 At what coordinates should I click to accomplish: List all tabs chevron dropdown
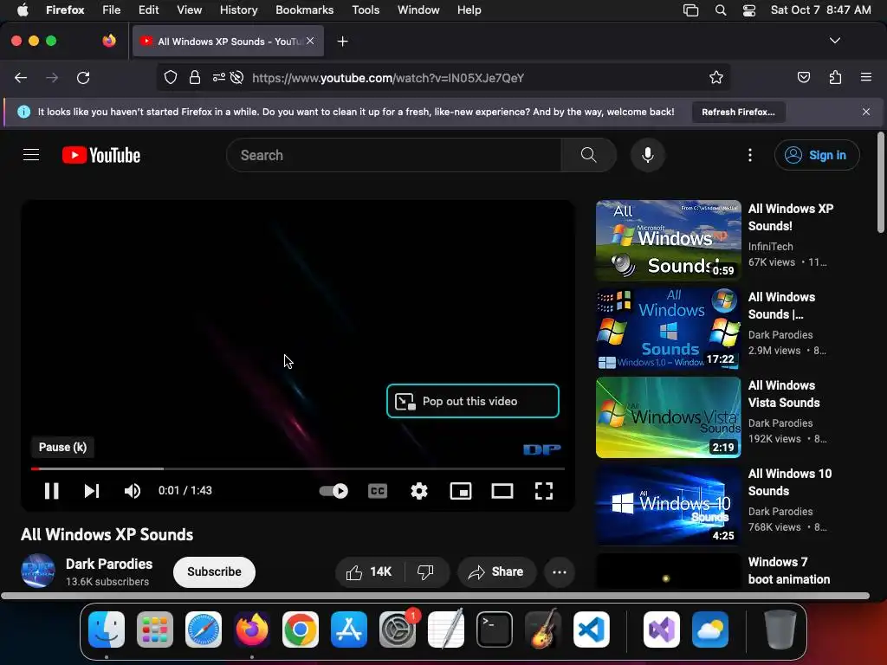coord(834,41)
